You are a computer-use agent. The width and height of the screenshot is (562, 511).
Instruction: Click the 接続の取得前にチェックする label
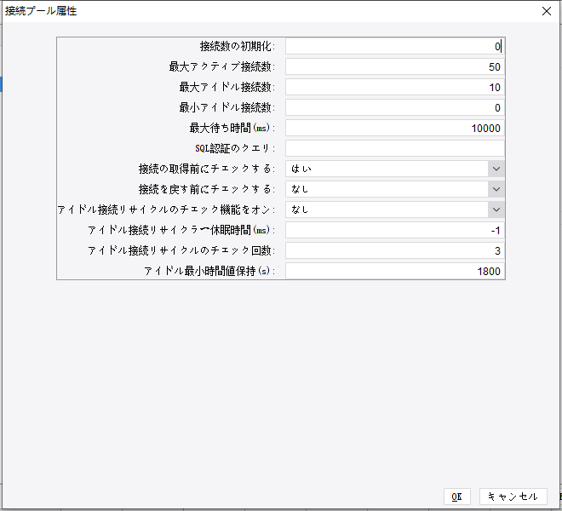pos(207,169)
